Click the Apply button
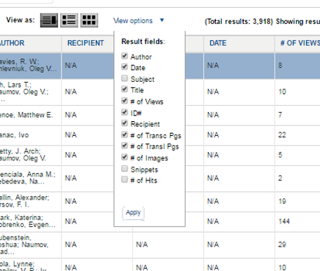 pyautogui.click(x=133, y=213)
